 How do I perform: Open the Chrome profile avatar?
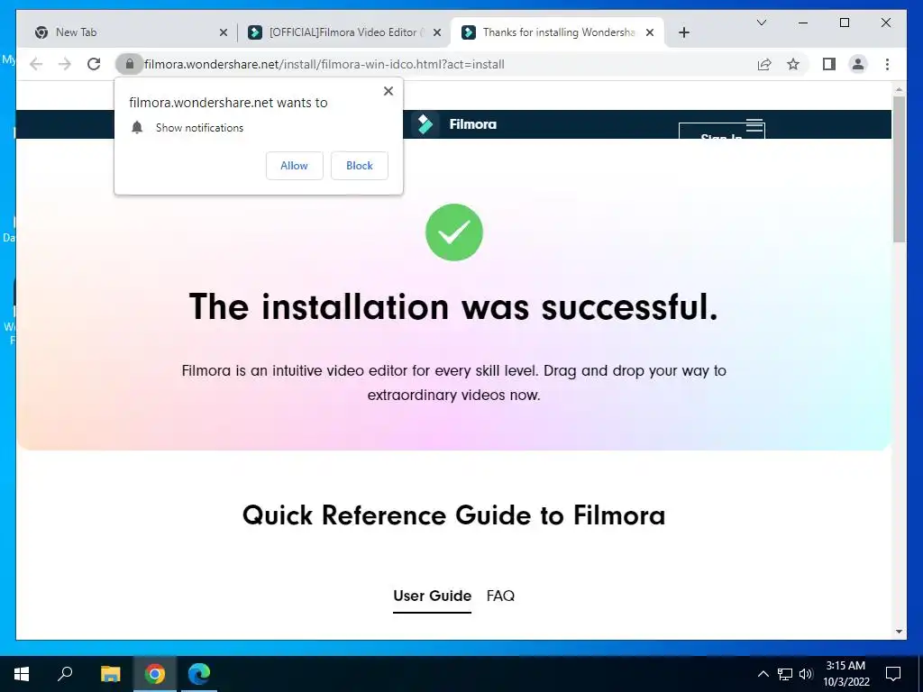(x=858, y=64)
